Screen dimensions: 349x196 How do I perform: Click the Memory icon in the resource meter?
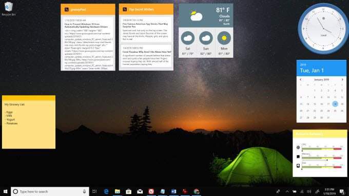(x=298, y=157)
